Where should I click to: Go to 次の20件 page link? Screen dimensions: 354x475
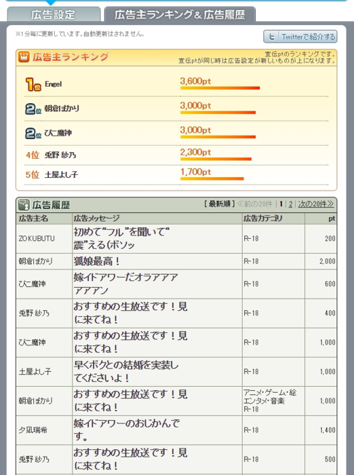(x=315, y=204)
